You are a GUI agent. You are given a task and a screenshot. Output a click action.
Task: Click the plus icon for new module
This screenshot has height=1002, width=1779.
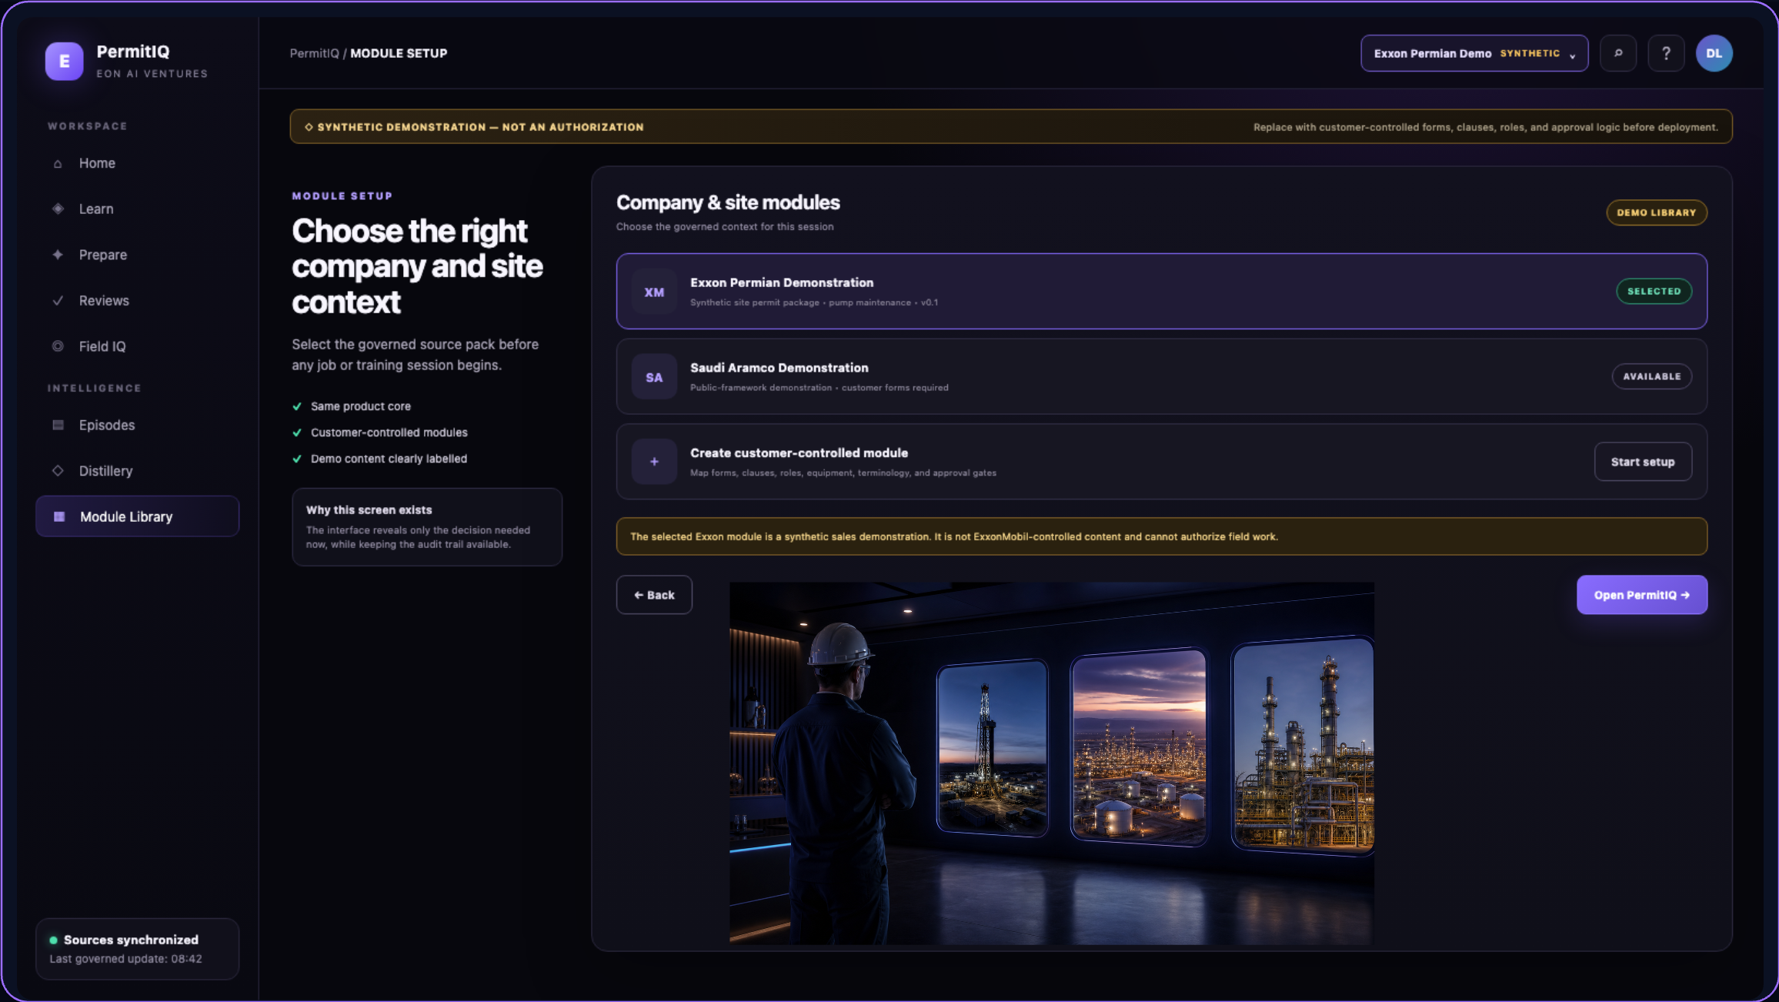[654, 462]
